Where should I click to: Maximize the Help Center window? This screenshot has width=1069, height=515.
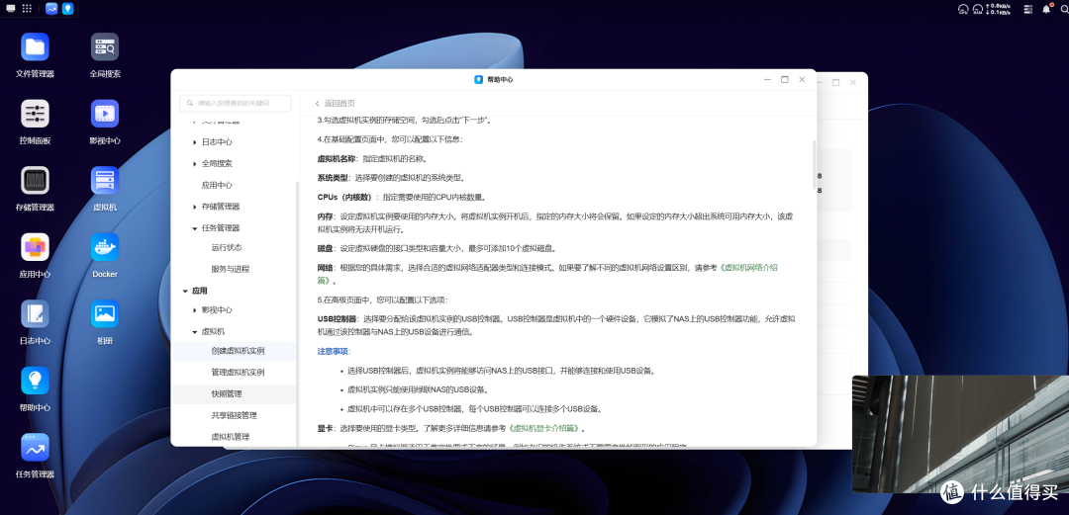coord(785,80)
